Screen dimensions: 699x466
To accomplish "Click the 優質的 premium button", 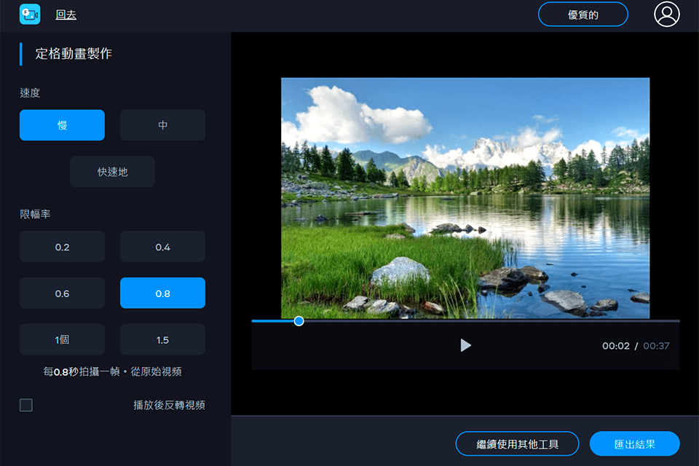I will tap(582, 15).
